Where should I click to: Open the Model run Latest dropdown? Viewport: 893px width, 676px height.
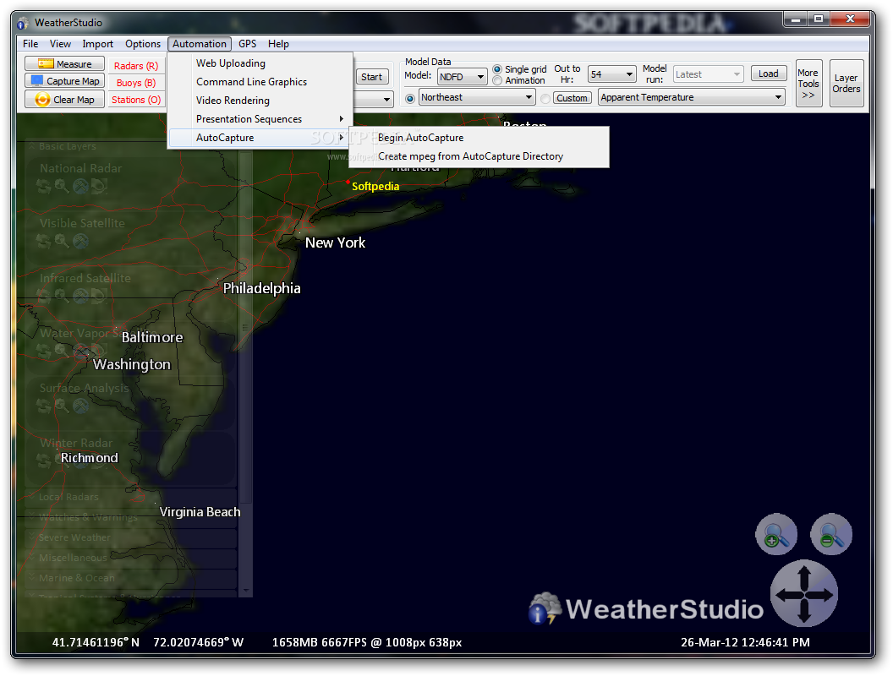click(x=708, y=74)
